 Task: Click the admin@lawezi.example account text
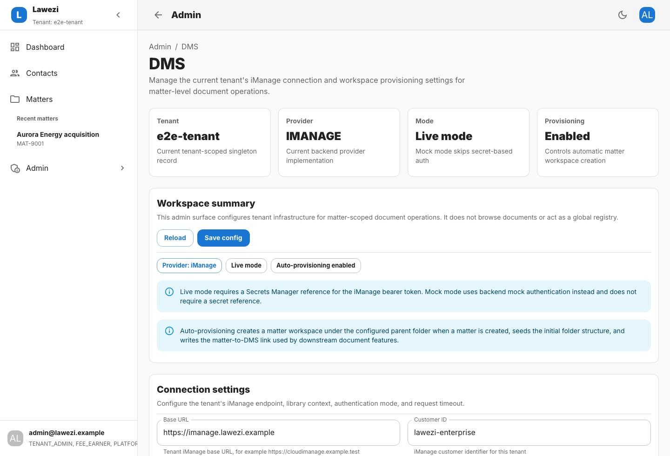point(67,433)
